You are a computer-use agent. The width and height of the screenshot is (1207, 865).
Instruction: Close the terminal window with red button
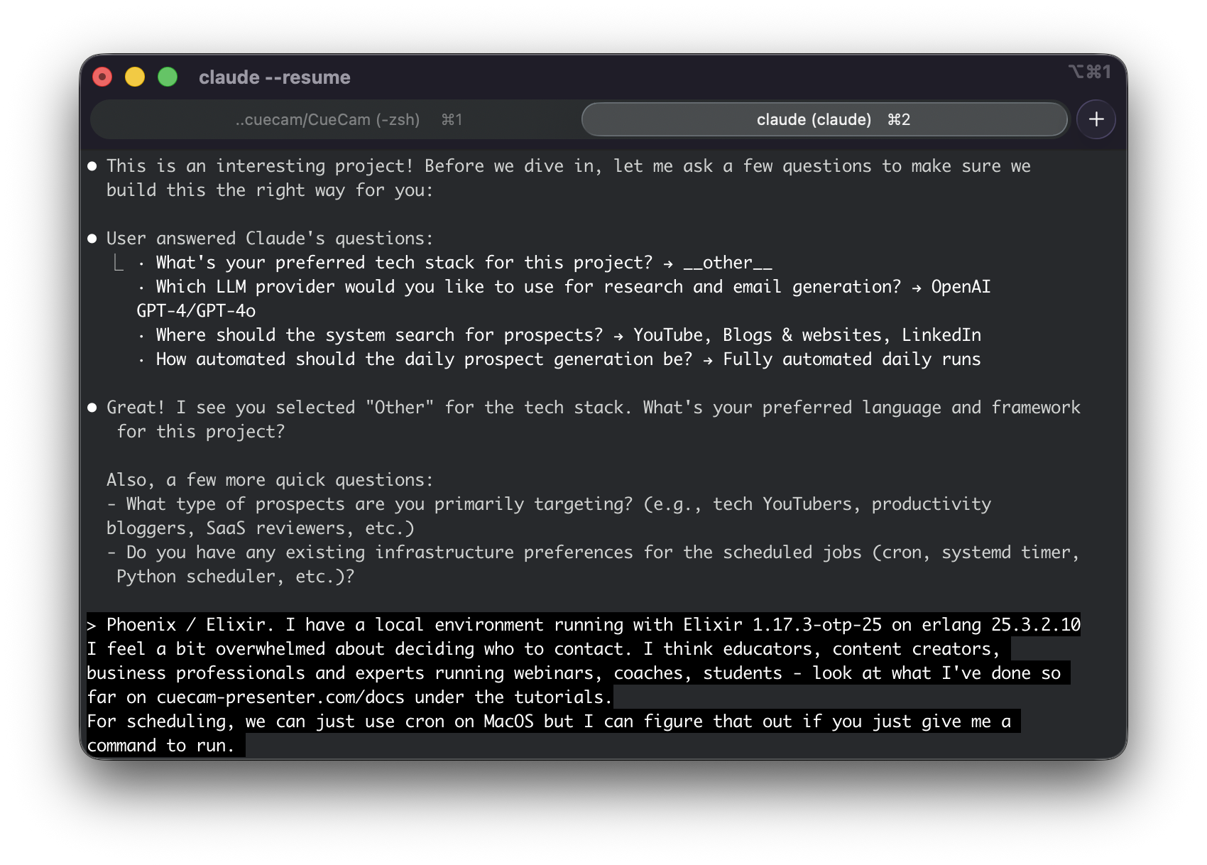(103, 77)
